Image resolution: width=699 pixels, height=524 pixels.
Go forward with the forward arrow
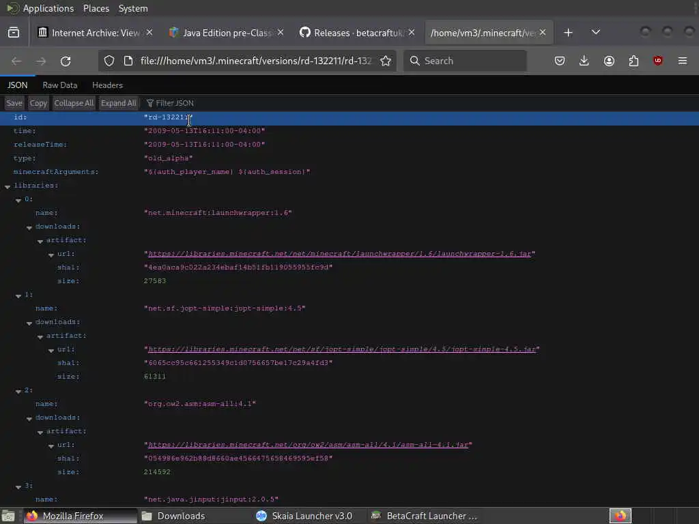41,61
